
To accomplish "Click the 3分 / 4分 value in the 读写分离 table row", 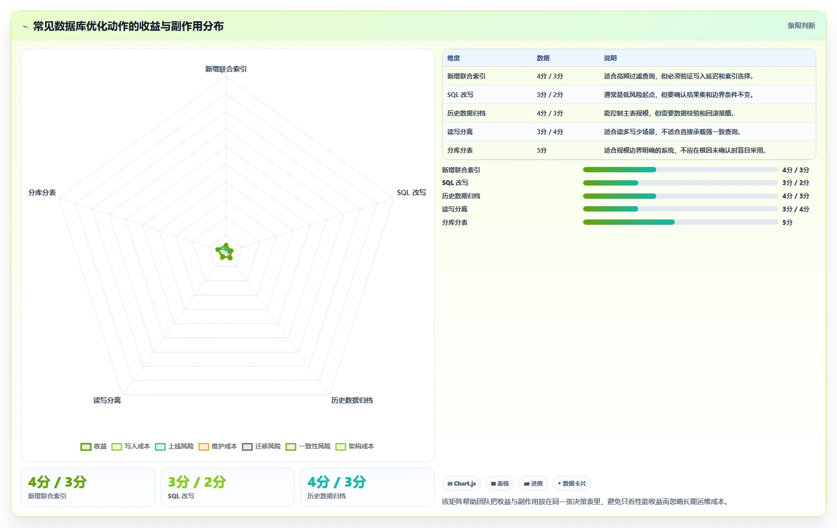I will [x=550, y=132].
